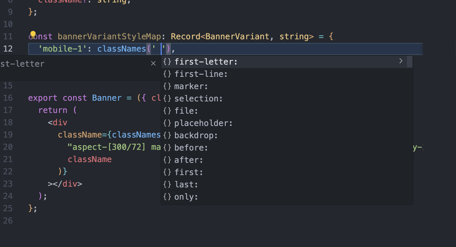Image resolution: width=456 pixels, height=247 pixels.
Task: Click the lightbulb code action icon
Action: tap(33, 34)
